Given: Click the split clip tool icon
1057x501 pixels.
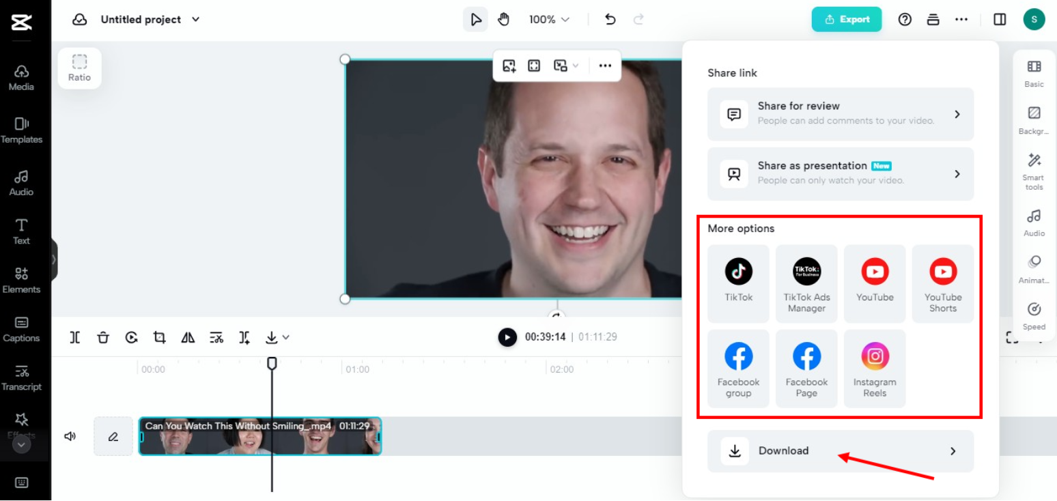Looking at the screenshot, I should (x=75, y=337).
